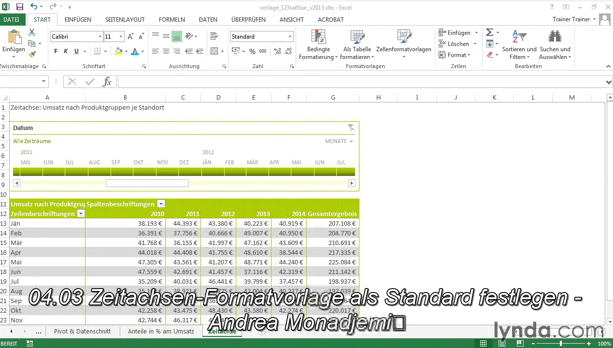Toggle align text left
The image size is (613, 348).
point(156,51)
